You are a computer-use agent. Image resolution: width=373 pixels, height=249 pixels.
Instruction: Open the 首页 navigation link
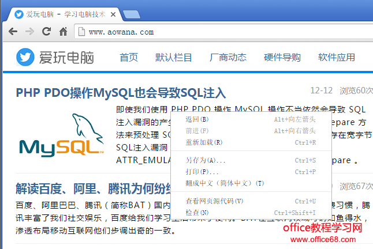point(129,58)
